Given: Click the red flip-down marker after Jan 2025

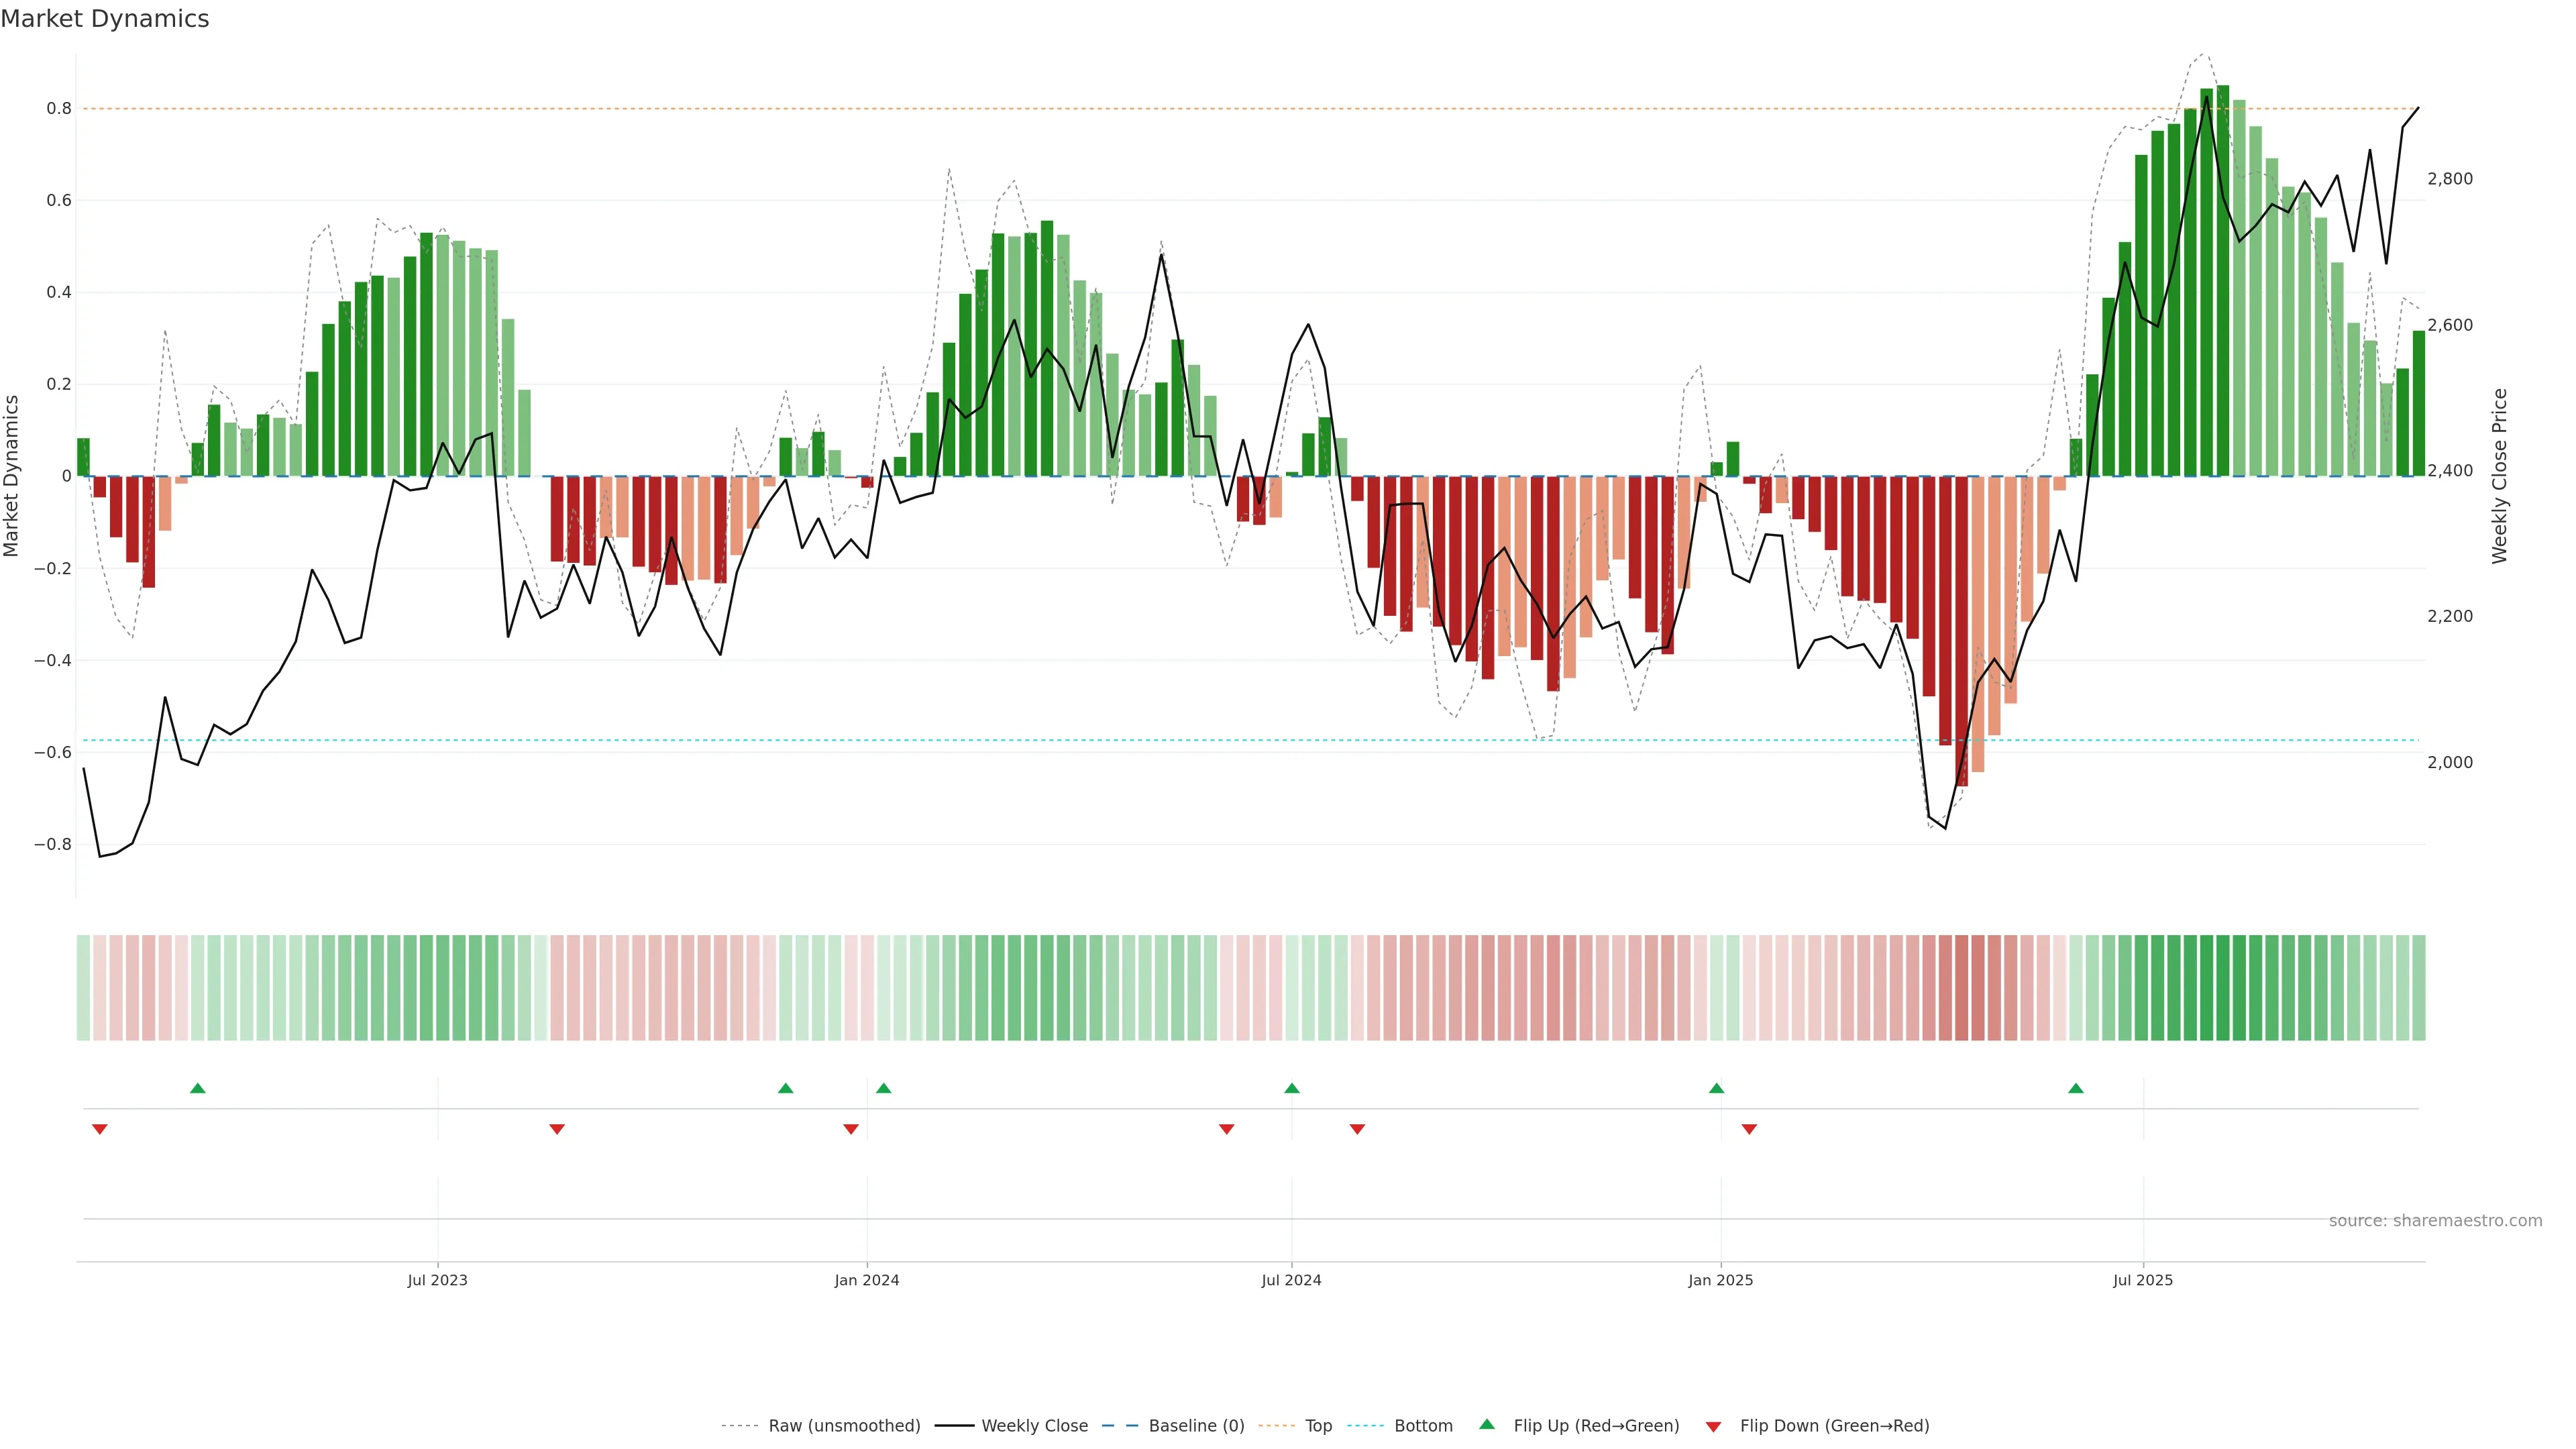Looking at the screenshot, I should pyautogui.click(x=1749, y=1129).
